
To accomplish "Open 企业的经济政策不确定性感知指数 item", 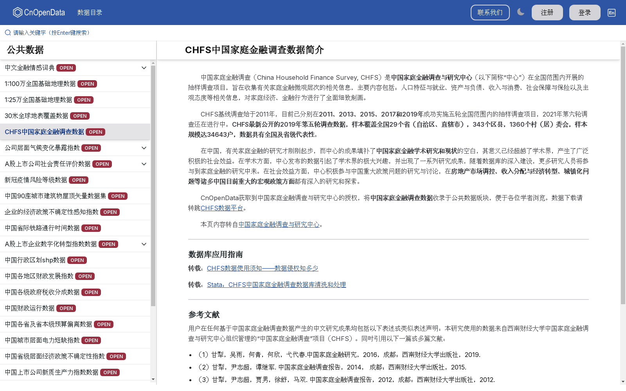I will click(75, 212).
